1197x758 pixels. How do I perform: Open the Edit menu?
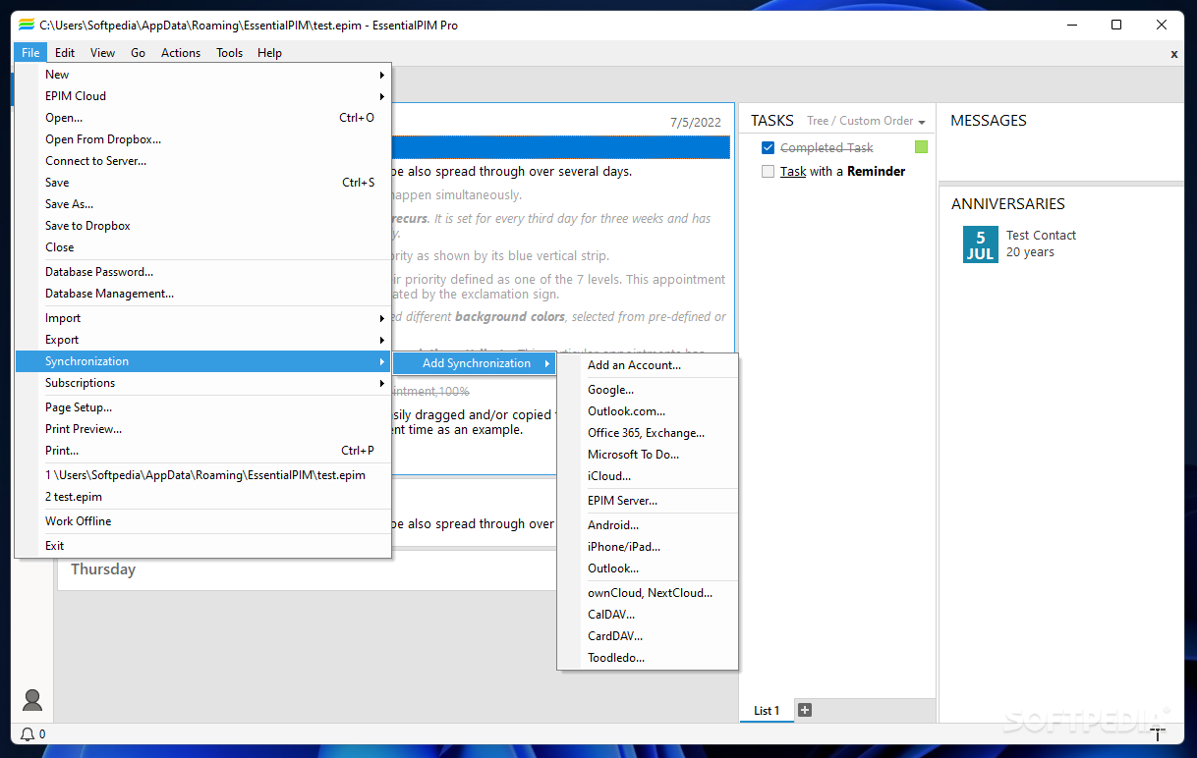65,53
